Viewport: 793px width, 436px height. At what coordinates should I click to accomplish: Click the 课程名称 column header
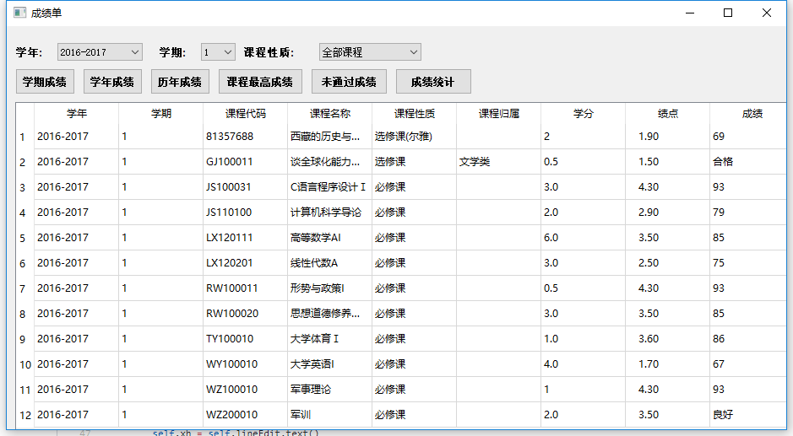(x=329, y=114)
